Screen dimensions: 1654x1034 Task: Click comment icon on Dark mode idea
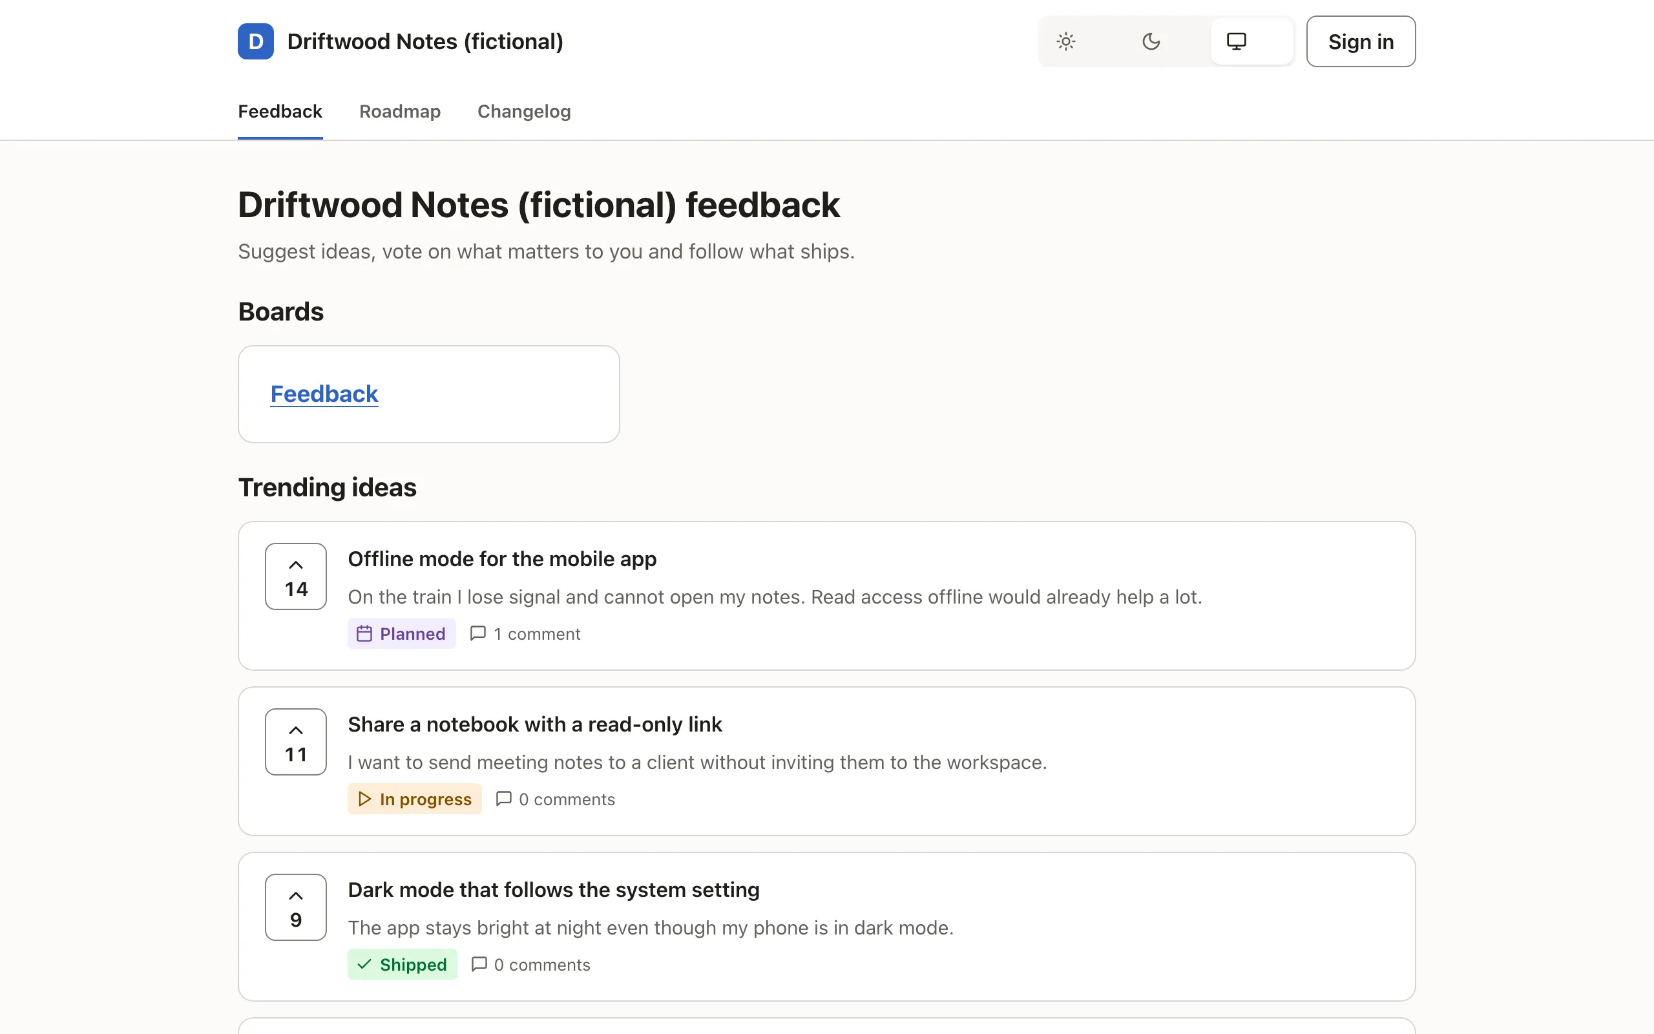pyautogui.click(x=479, y=964)
